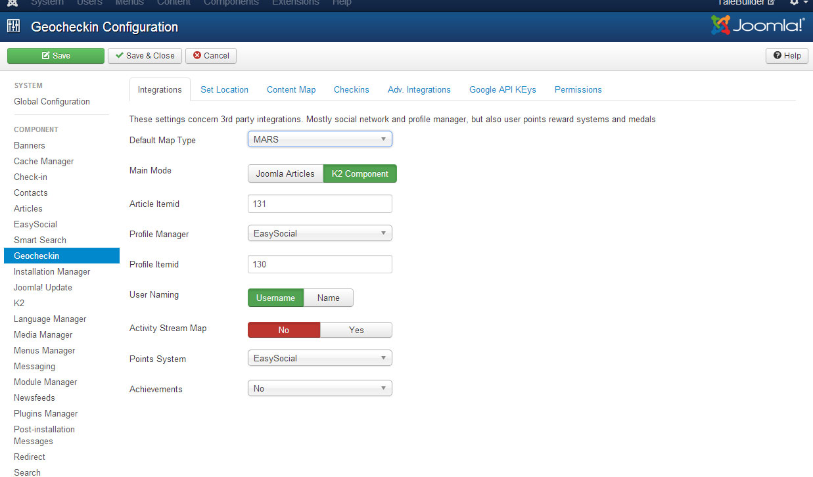
Task: Open Post-installation Messages in sidebar
Action: coord(44,436)
